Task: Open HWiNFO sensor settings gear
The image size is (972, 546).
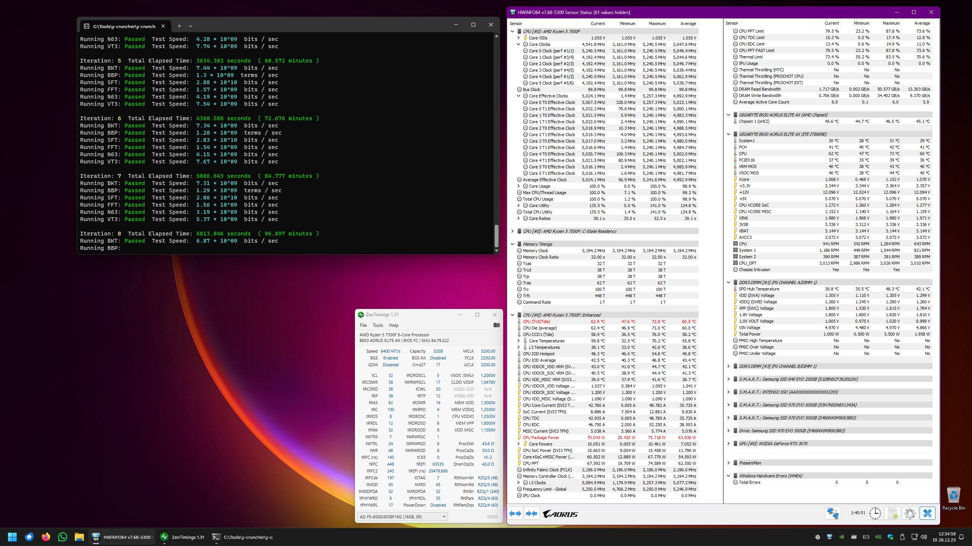Action: point(910,513)
